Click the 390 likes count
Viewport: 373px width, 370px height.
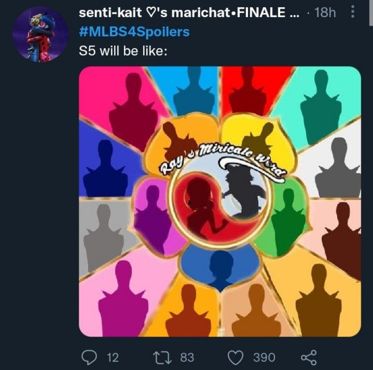[264, 358]
